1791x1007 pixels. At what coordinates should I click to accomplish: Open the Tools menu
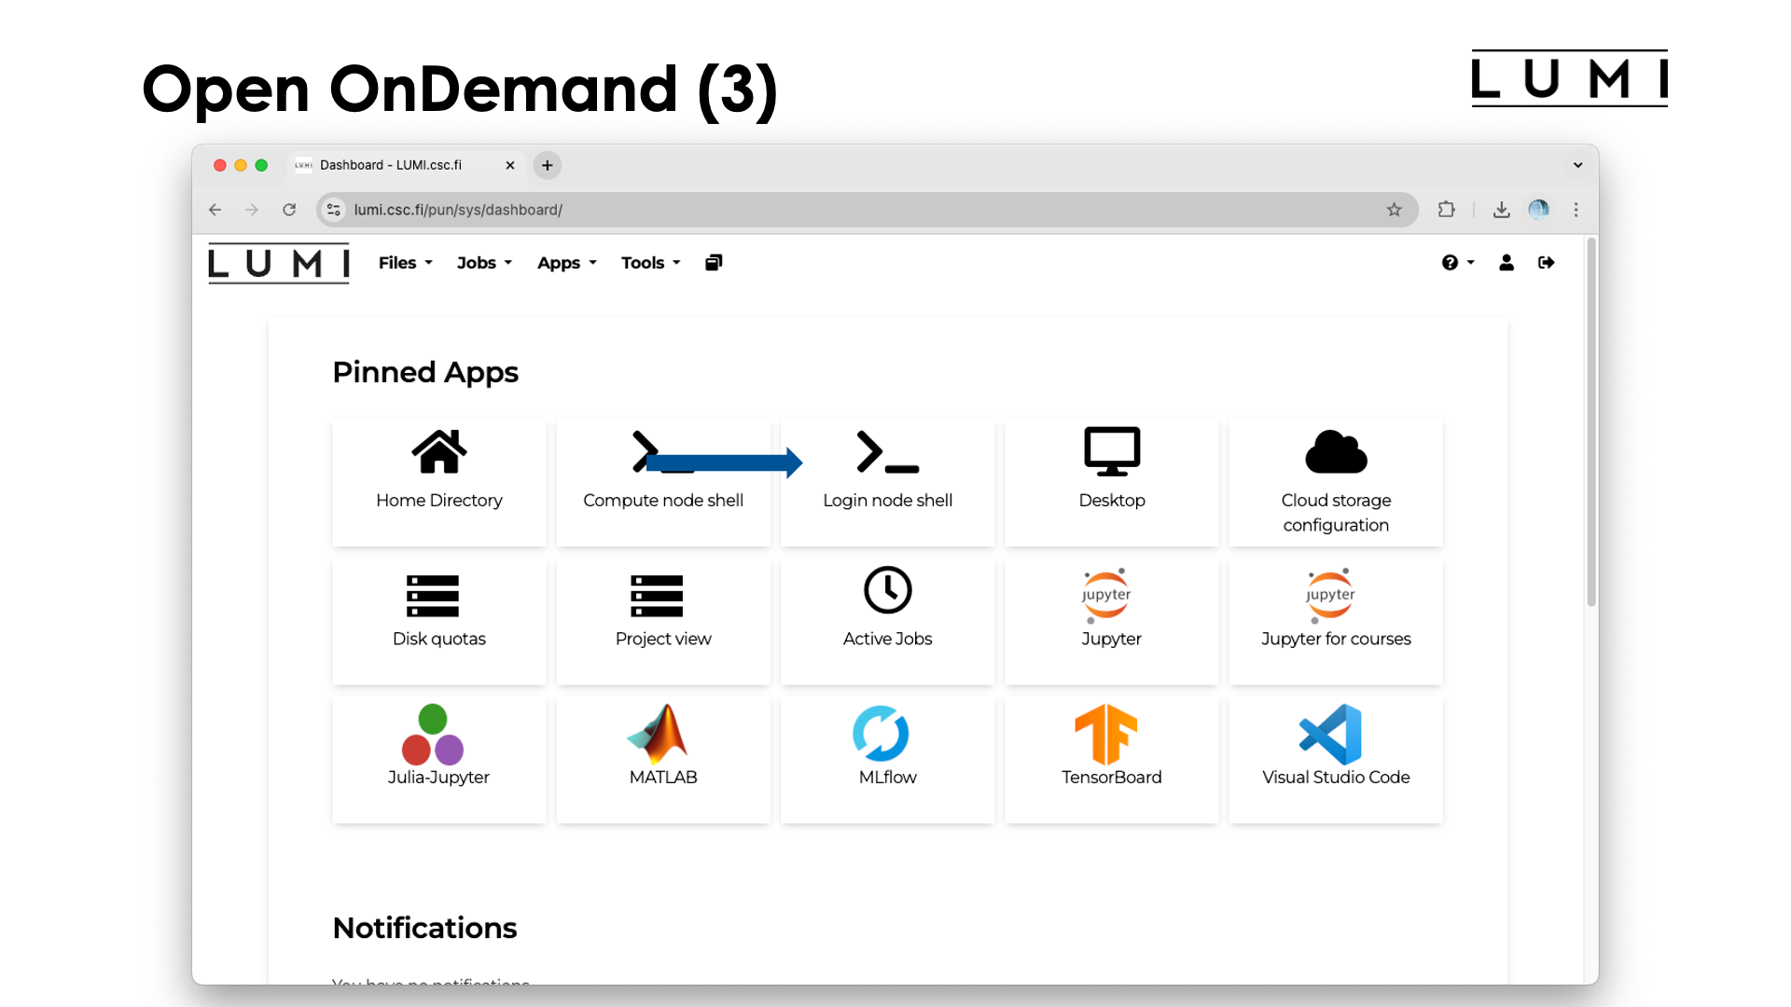649,262
